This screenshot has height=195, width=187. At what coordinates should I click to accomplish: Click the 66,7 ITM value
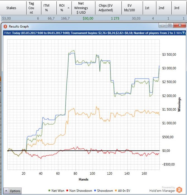51,18
